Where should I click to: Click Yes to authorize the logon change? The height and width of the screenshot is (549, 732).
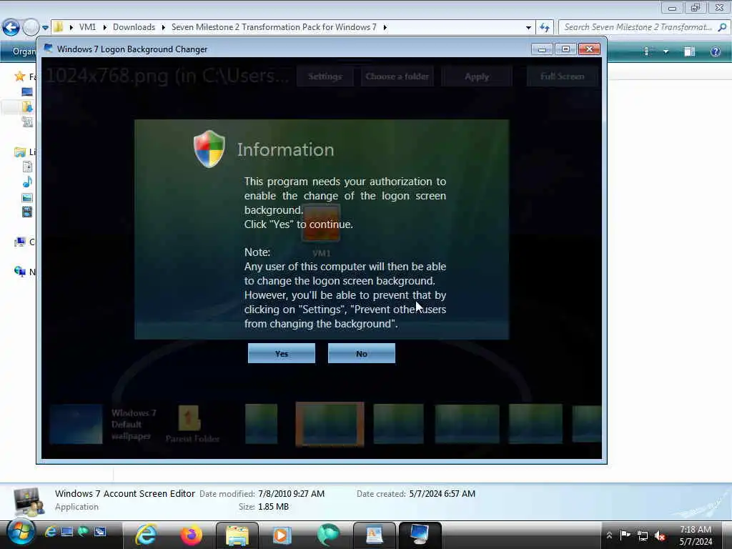tap(281, 353)
